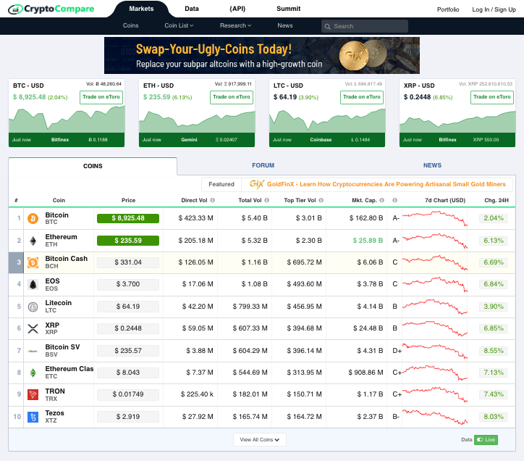The width and height of the screenshot is (524, 461).
Task: Click EOS direct volume $ 17.06 M
Action: point(198,285)
